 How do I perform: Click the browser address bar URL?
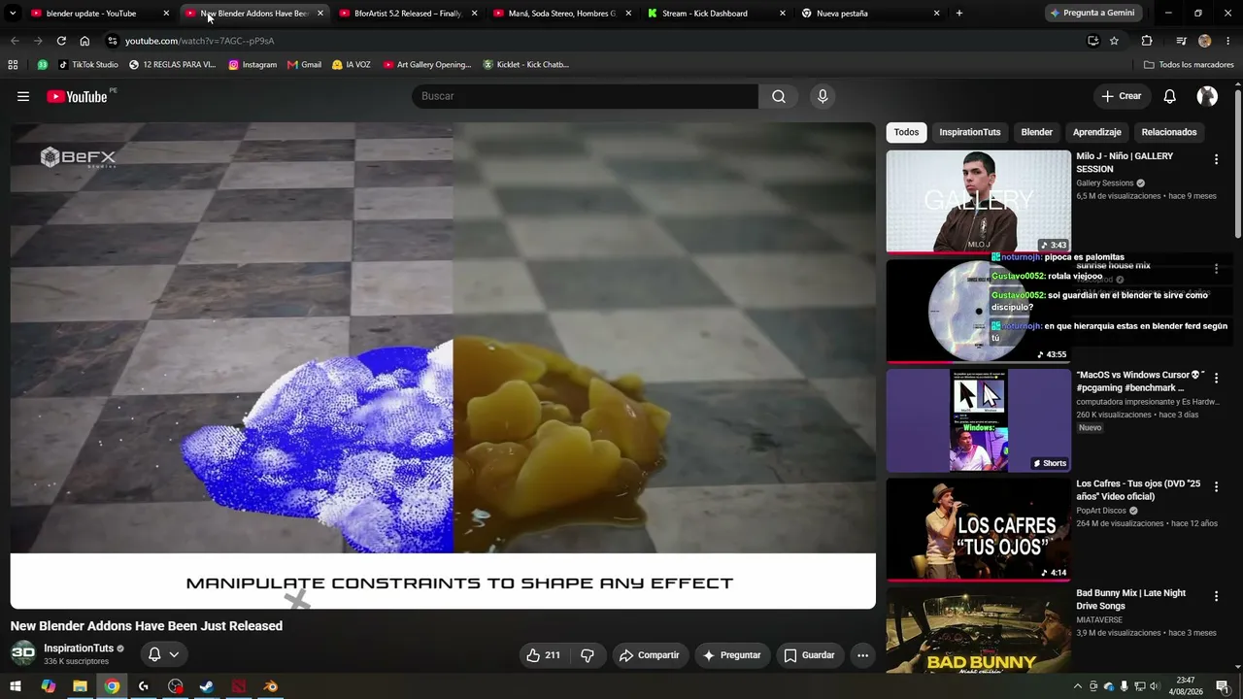199,41
